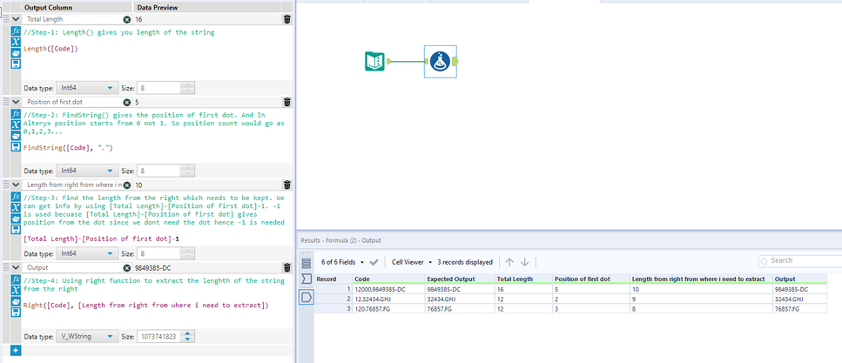Open Data type dropdown for Total Length
Screen dimensions: 842x363
[87, 88]
